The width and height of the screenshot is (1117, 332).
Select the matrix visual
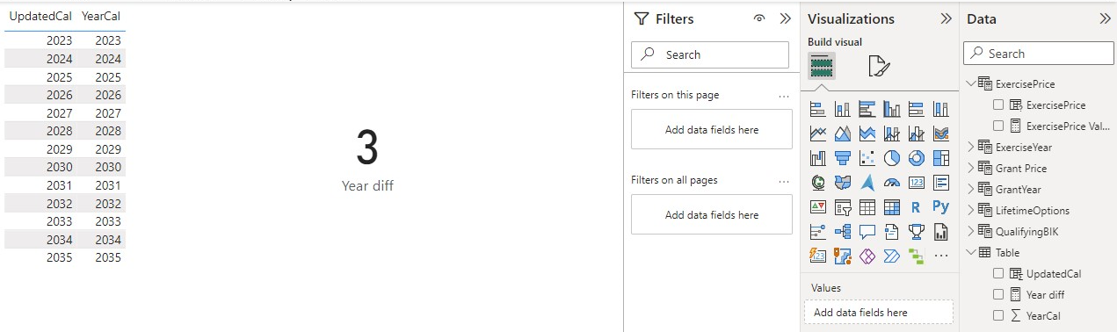pos(891,208)
